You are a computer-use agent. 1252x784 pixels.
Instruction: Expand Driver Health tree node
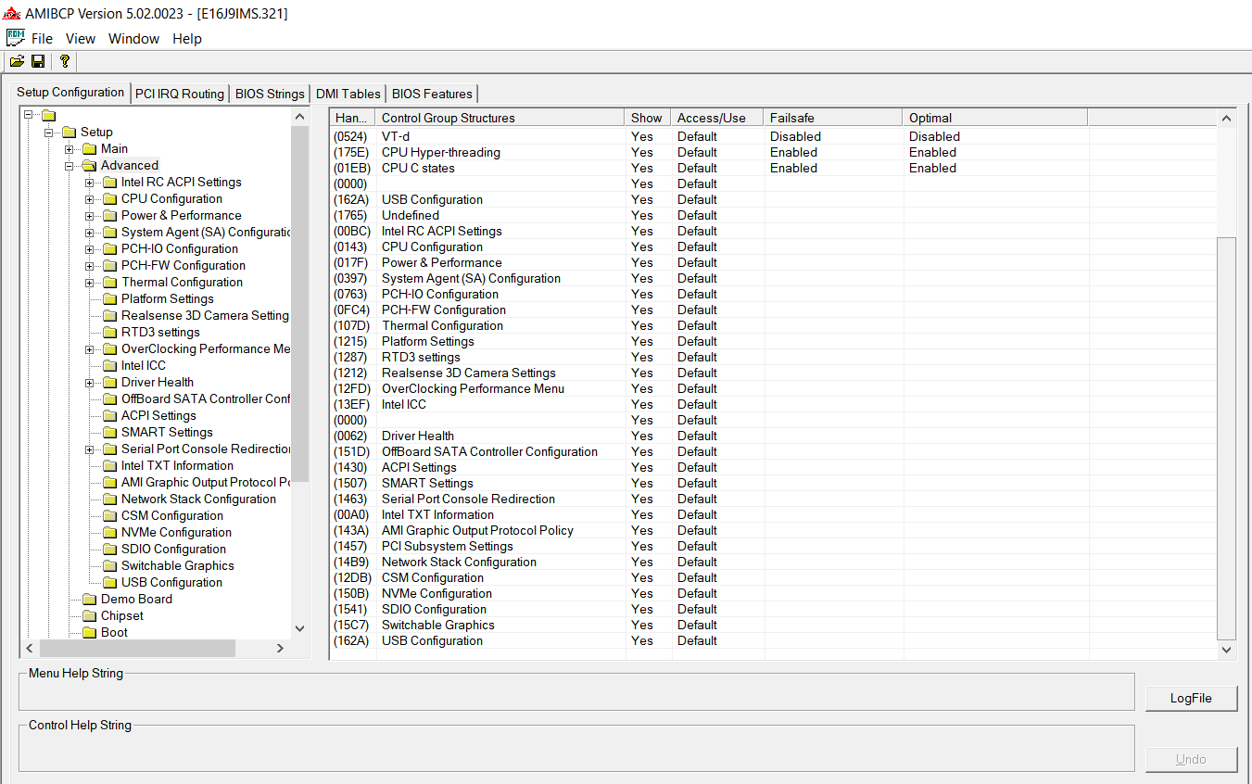pyautogui.click(x=90, y=383)
